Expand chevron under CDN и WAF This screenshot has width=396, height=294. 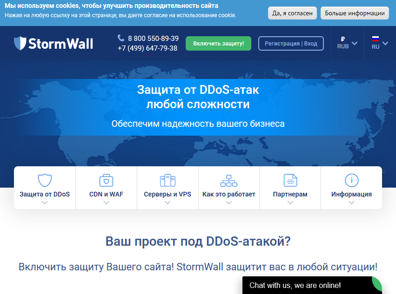(106, 203)
